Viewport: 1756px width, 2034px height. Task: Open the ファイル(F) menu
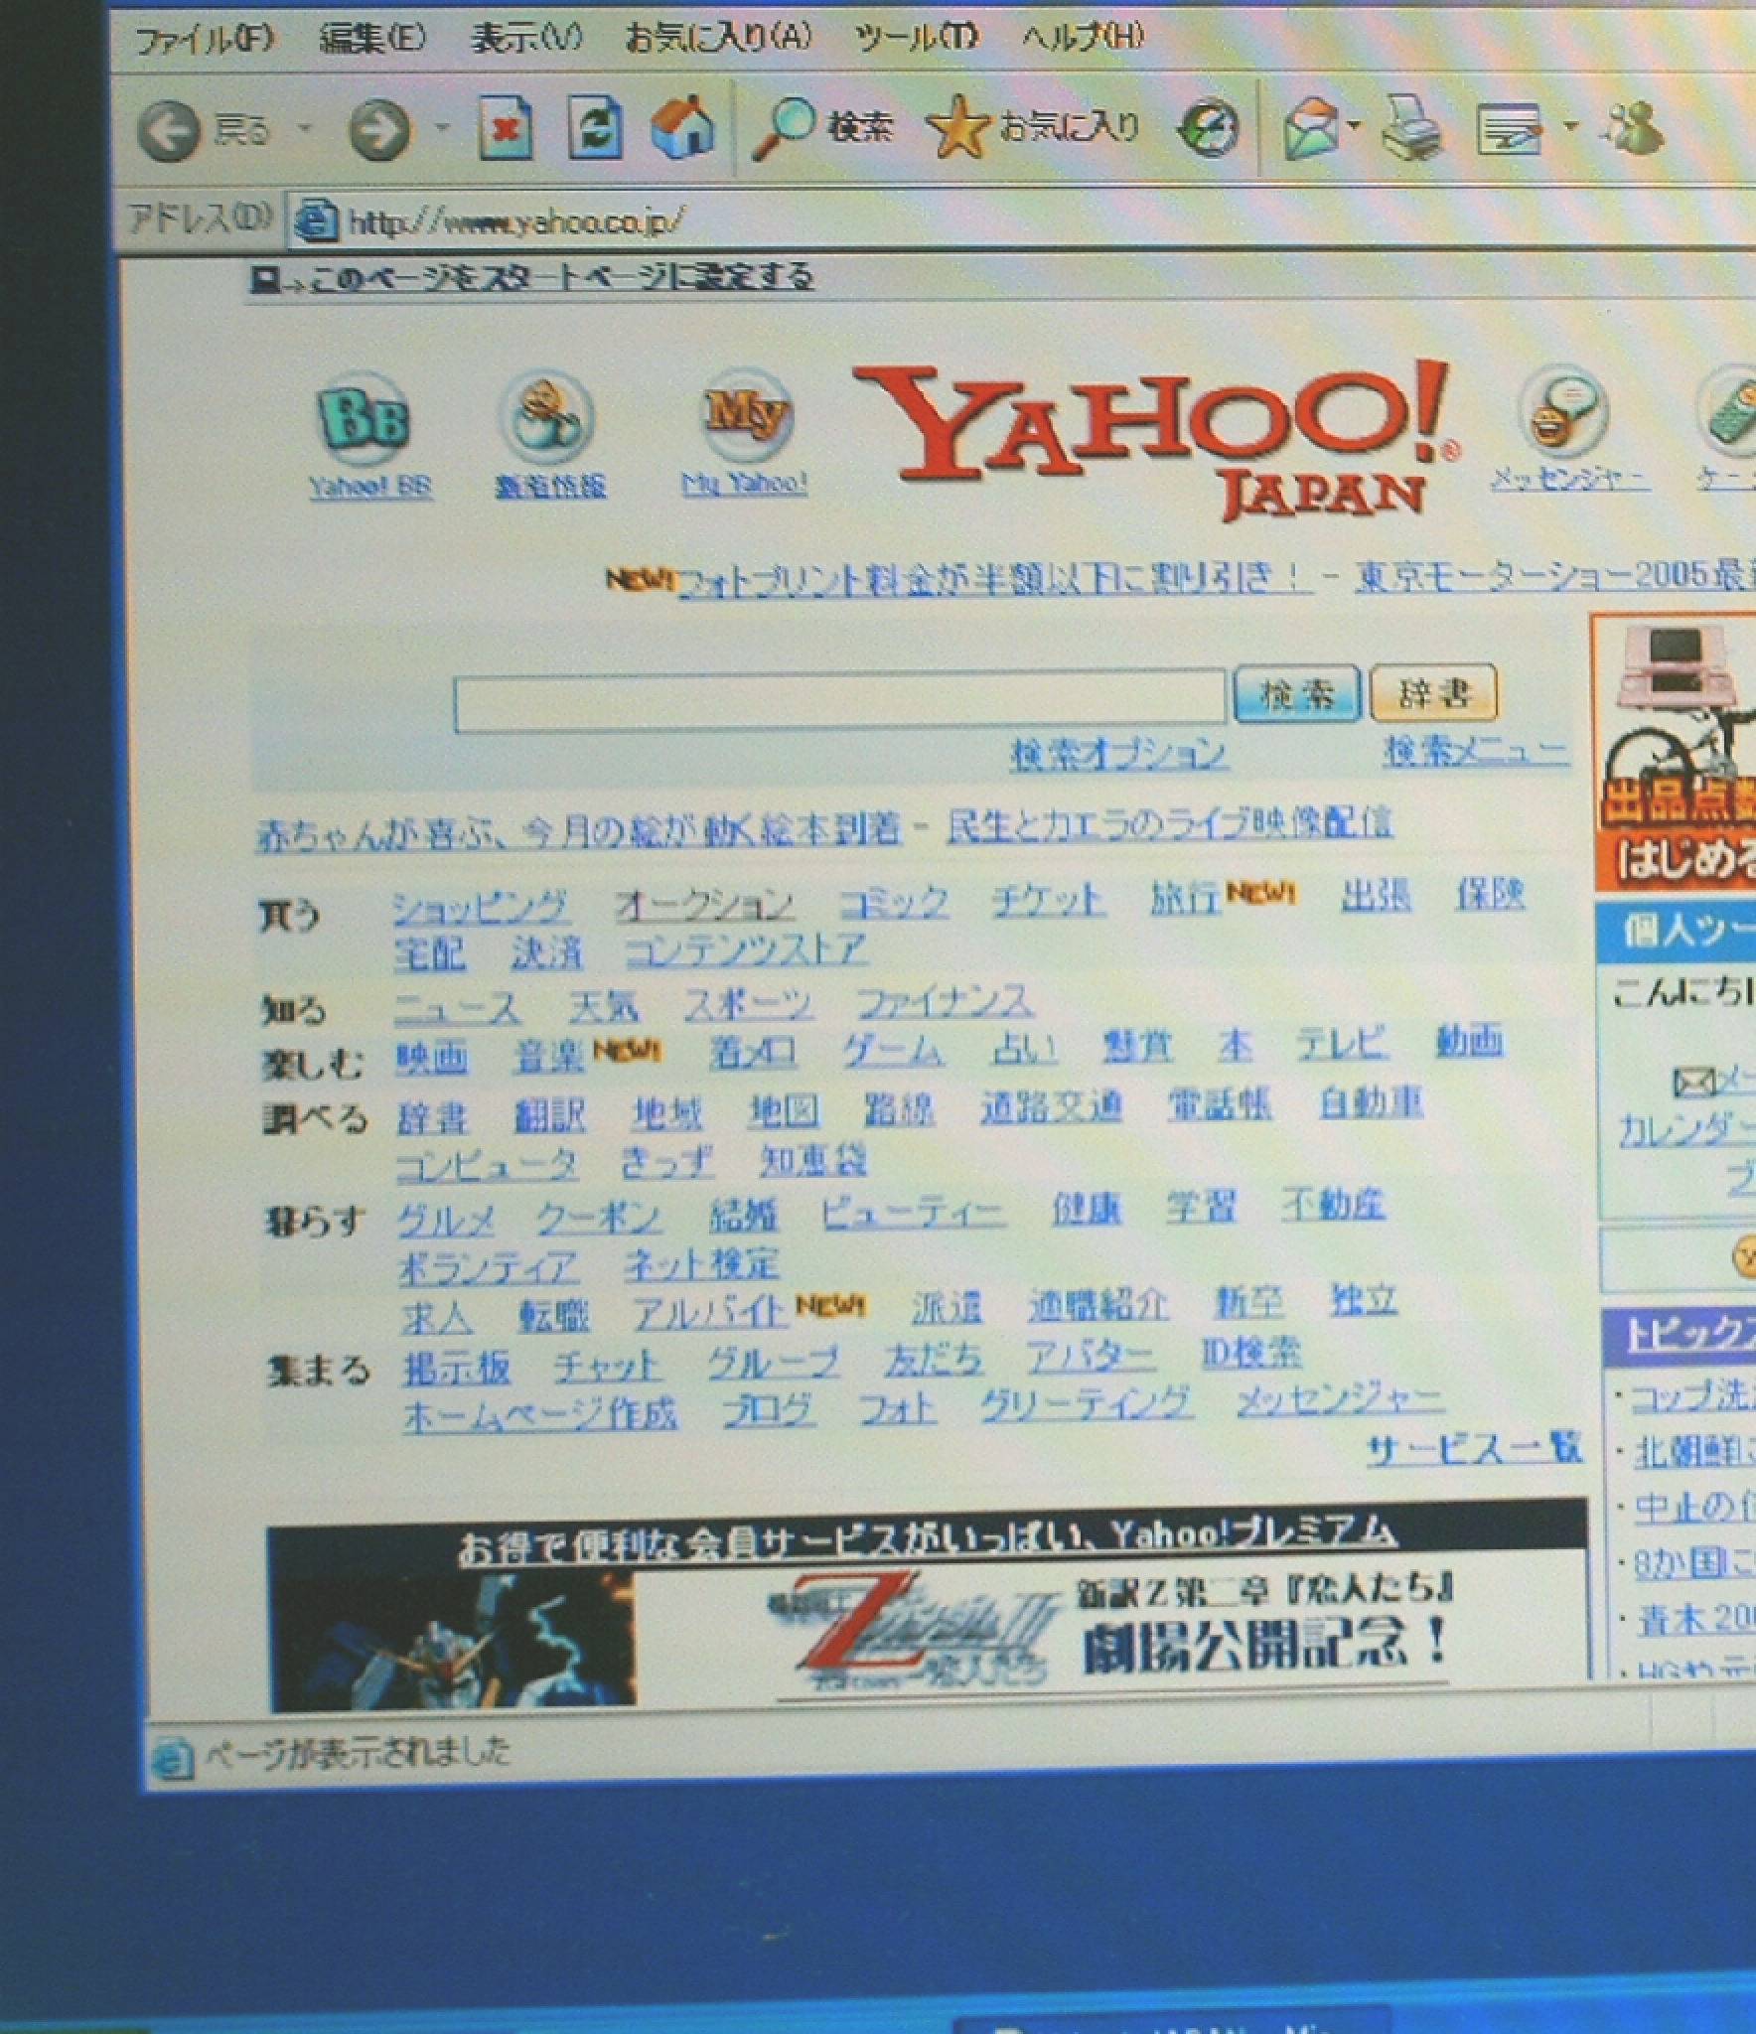[x=204, y=40]
